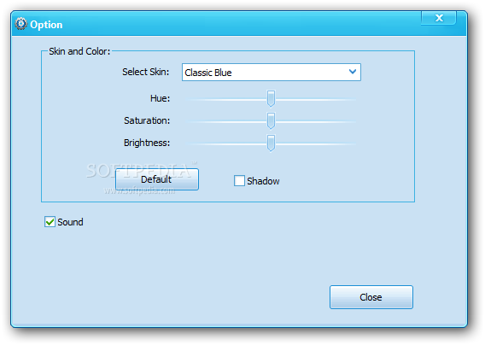This screenshot has width=485, height=345.
Task: Enable the Shadow checkbox
Action: click(x=239, y=181)
